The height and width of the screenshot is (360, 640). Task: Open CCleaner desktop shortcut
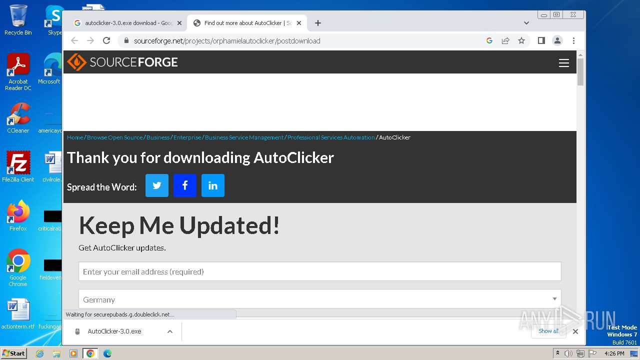click(18, 118)
